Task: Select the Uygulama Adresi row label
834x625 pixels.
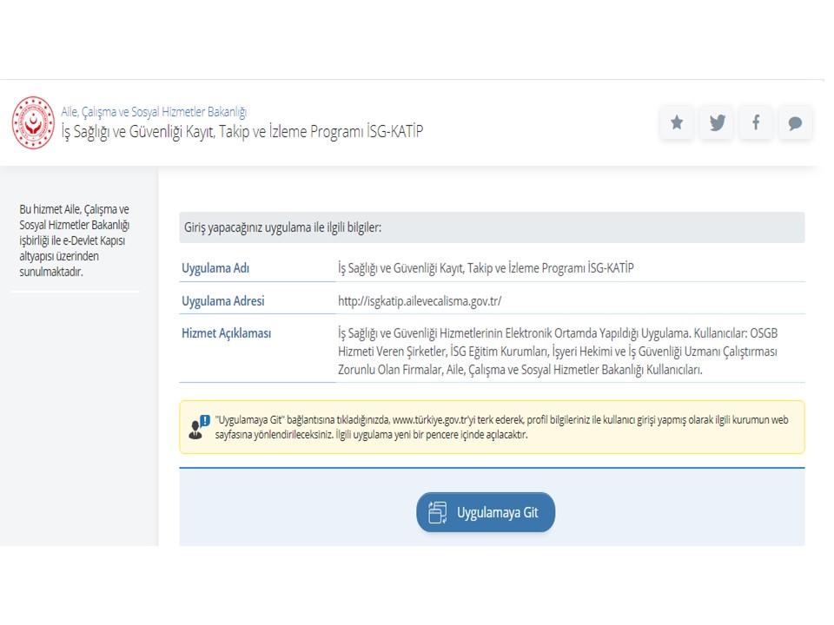Action: 222,301
